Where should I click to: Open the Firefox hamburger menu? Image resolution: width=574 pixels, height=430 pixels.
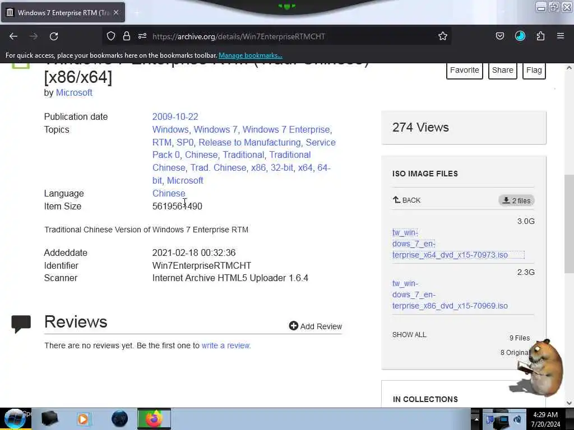pos(561,36)
